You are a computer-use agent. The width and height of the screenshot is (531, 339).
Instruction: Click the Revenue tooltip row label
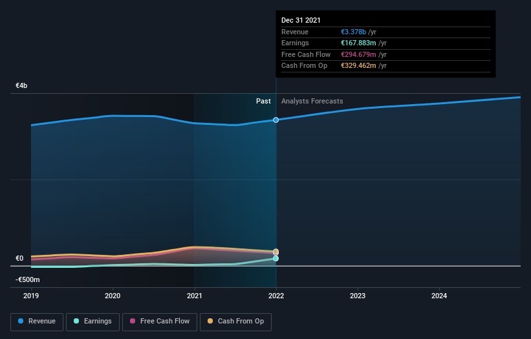tap(295, 32)
